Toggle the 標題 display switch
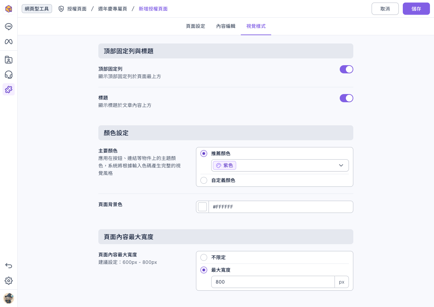This screenshot has height=307, width=434. coord(347,98)
